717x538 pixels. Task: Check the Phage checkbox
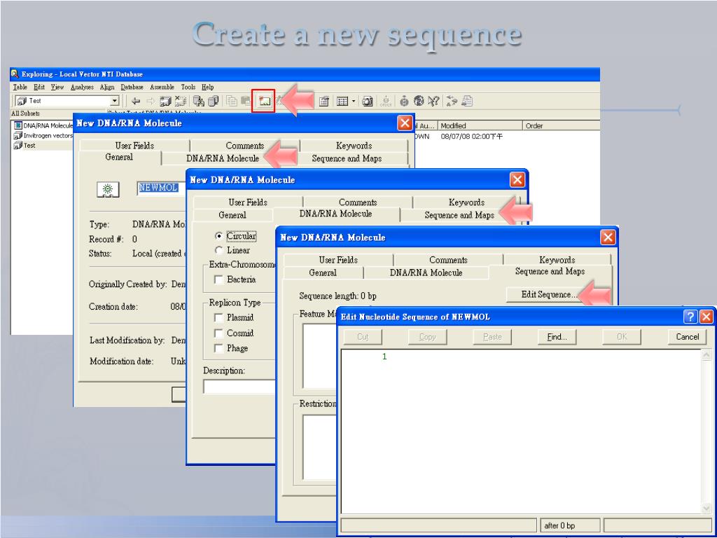pyautogui.click(x=218, y=348)
